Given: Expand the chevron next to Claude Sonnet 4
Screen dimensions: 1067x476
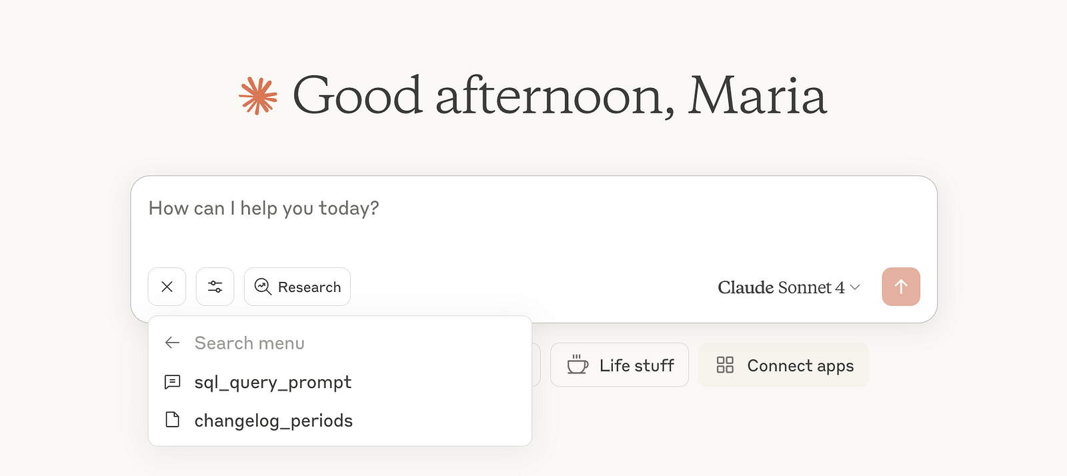Looking at the screenshot, I should pyautogui.click(x=856, y=287).
